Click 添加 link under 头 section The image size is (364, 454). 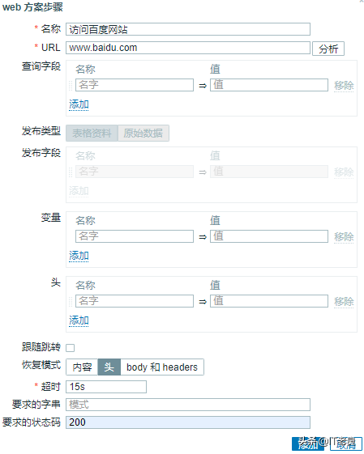79,320
